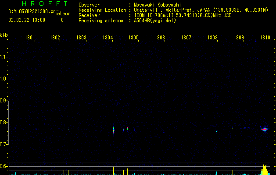
Task: Click frequency axis label 0.9
Action: [x=4, y=101]
